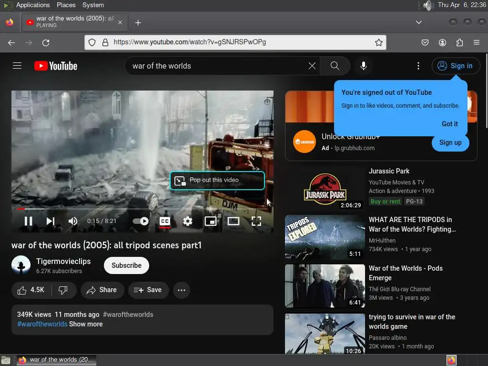Skip to the next video
488x366 pixels.
[51, 221]
